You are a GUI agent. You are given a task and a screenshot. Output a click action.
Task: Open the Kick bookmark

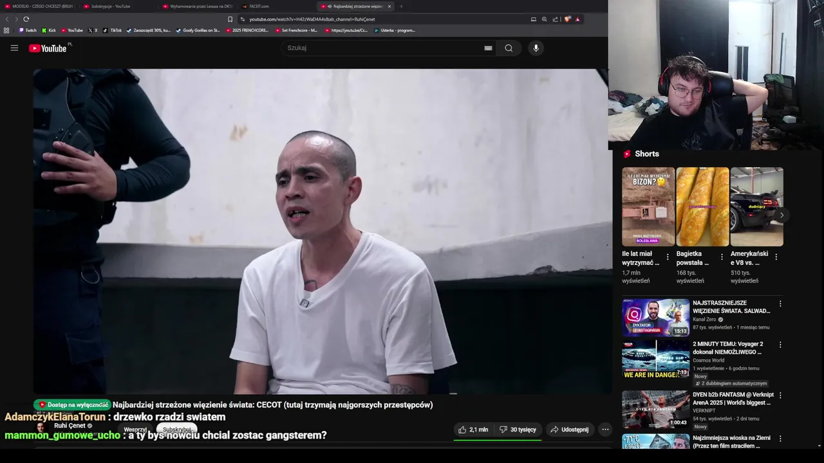click(49, 30)
